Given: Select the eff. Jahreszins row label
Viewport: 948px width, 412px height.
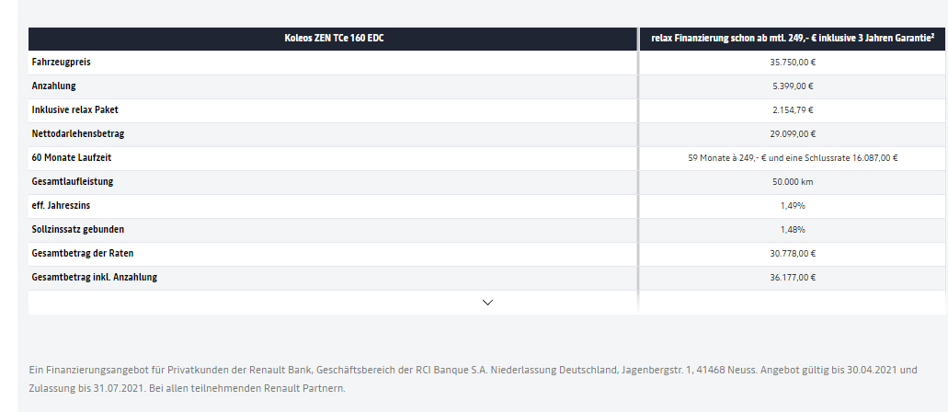Looking at the screenshot, I should click(61, 205).
